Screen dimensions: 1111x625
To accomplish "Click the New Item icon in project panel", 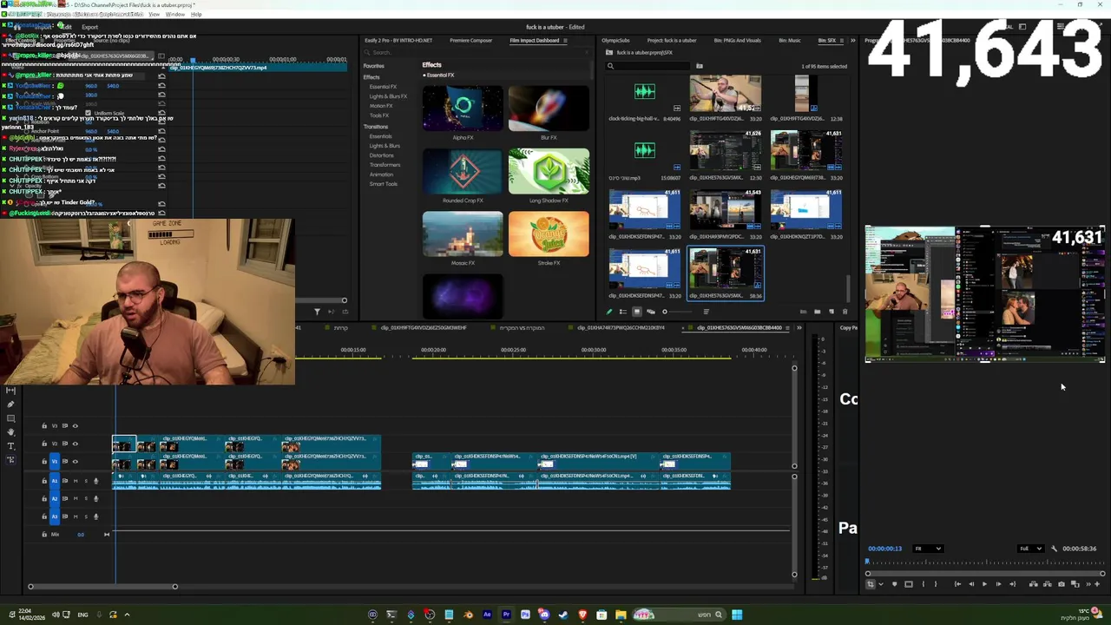I will point(831,312).
